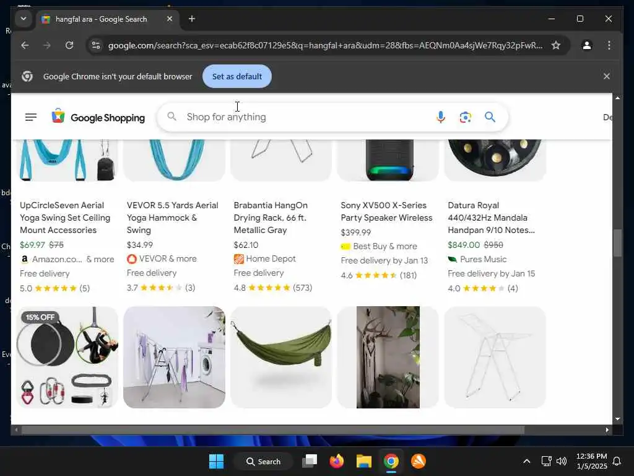The width and height of the screenshot is (634, 476).
Task: Go back to the previous page
Action: pos(25,45)
